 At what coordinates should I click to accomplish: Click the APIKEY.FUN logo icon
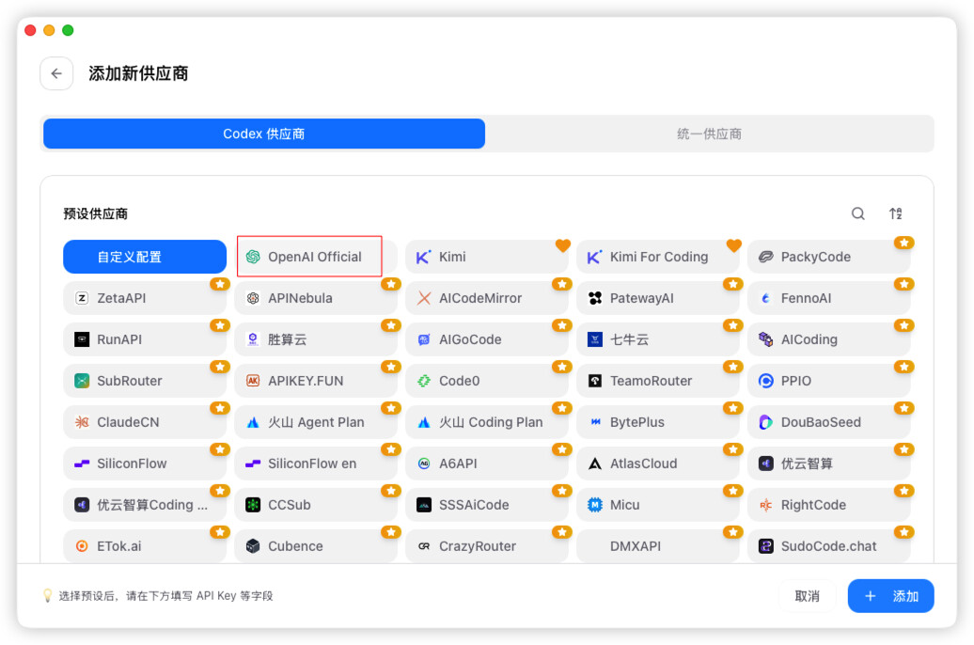pos(253,381)
